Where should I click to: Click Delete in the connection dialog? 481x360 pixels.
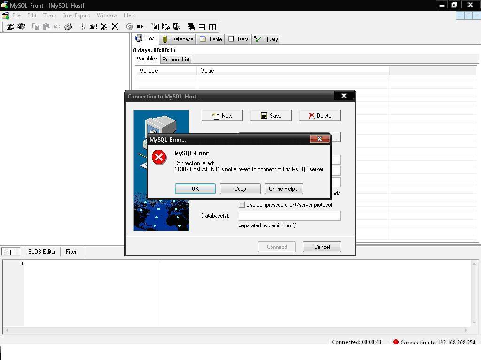[319, 116]
